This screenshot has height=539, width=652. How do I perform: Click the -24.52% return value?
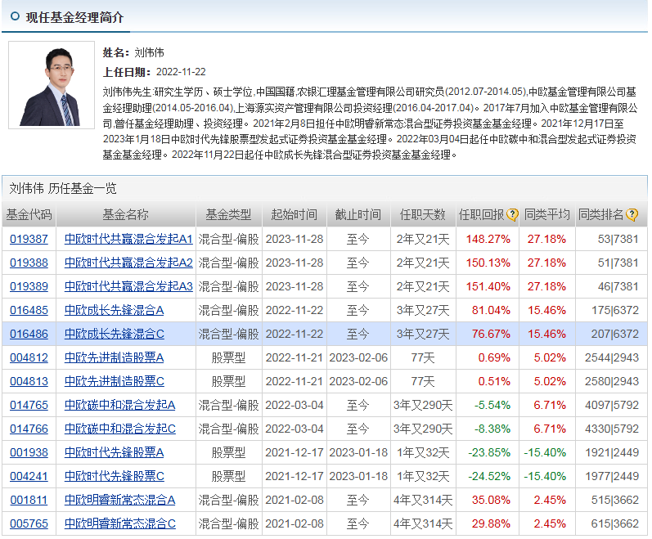(489, 476)
